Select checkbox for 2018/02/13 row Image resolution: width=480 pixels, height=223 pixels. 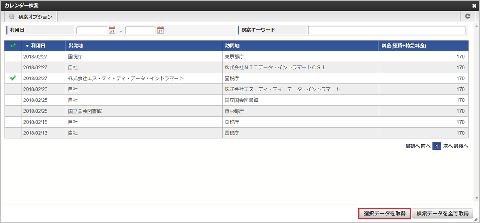coord(13,133)
